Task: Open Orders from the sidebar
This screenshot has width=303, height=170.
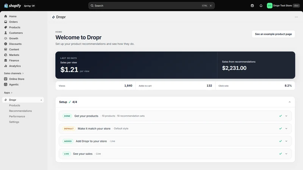Action: coord(13,22)
